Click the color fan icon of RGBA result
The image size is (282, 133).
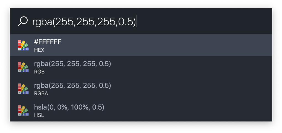click(23, 89)
